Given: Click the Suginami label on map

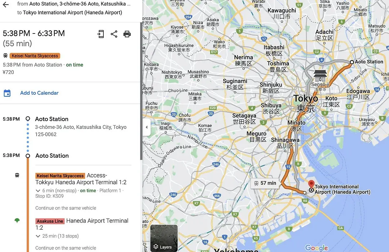Looking at the screenshot, I should click(235, 84).
